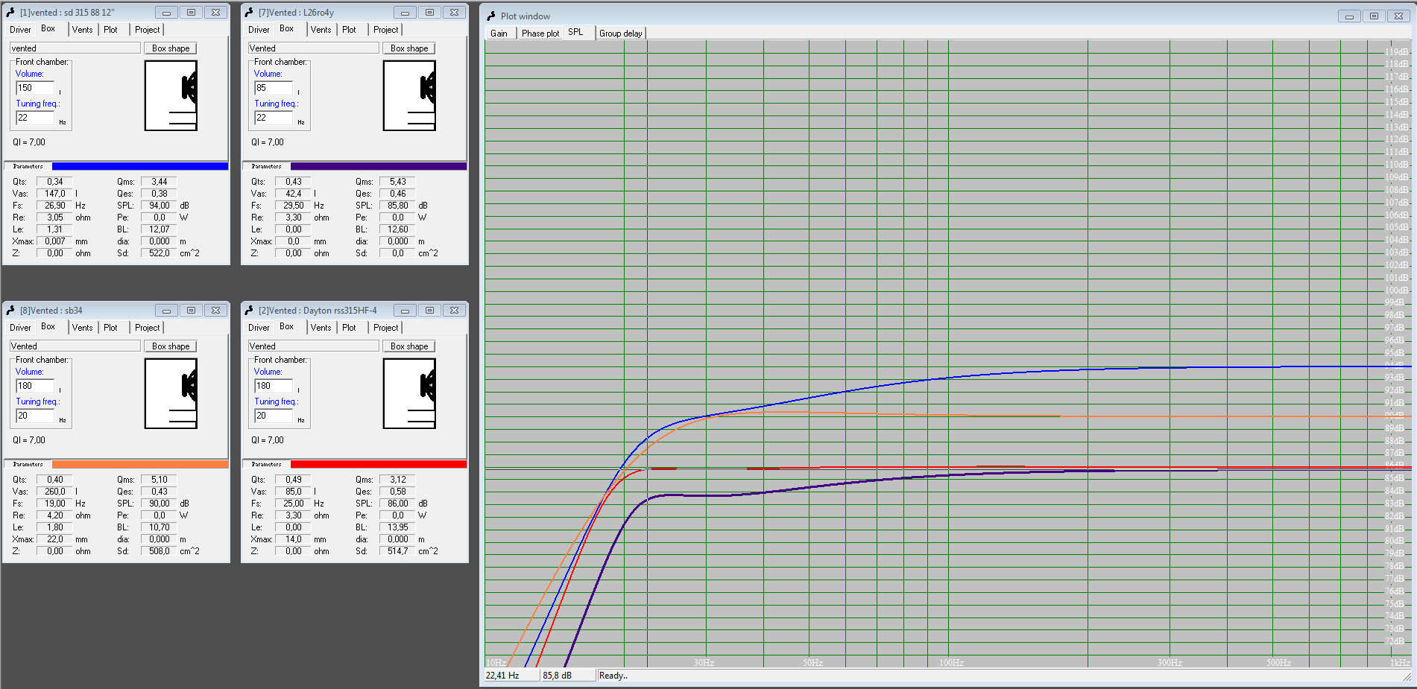Click the orange plot color bar for sb34

point(139,464)
